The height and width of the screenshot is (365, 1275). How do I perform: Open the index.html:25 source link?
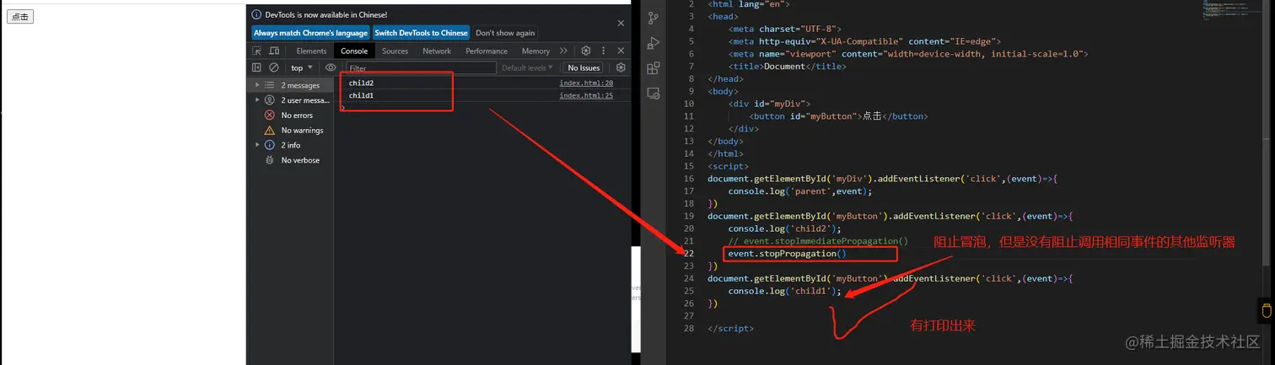(586, 95)
